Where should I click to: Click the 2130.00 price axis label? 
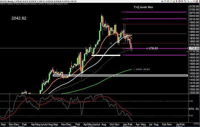(194, 6)
